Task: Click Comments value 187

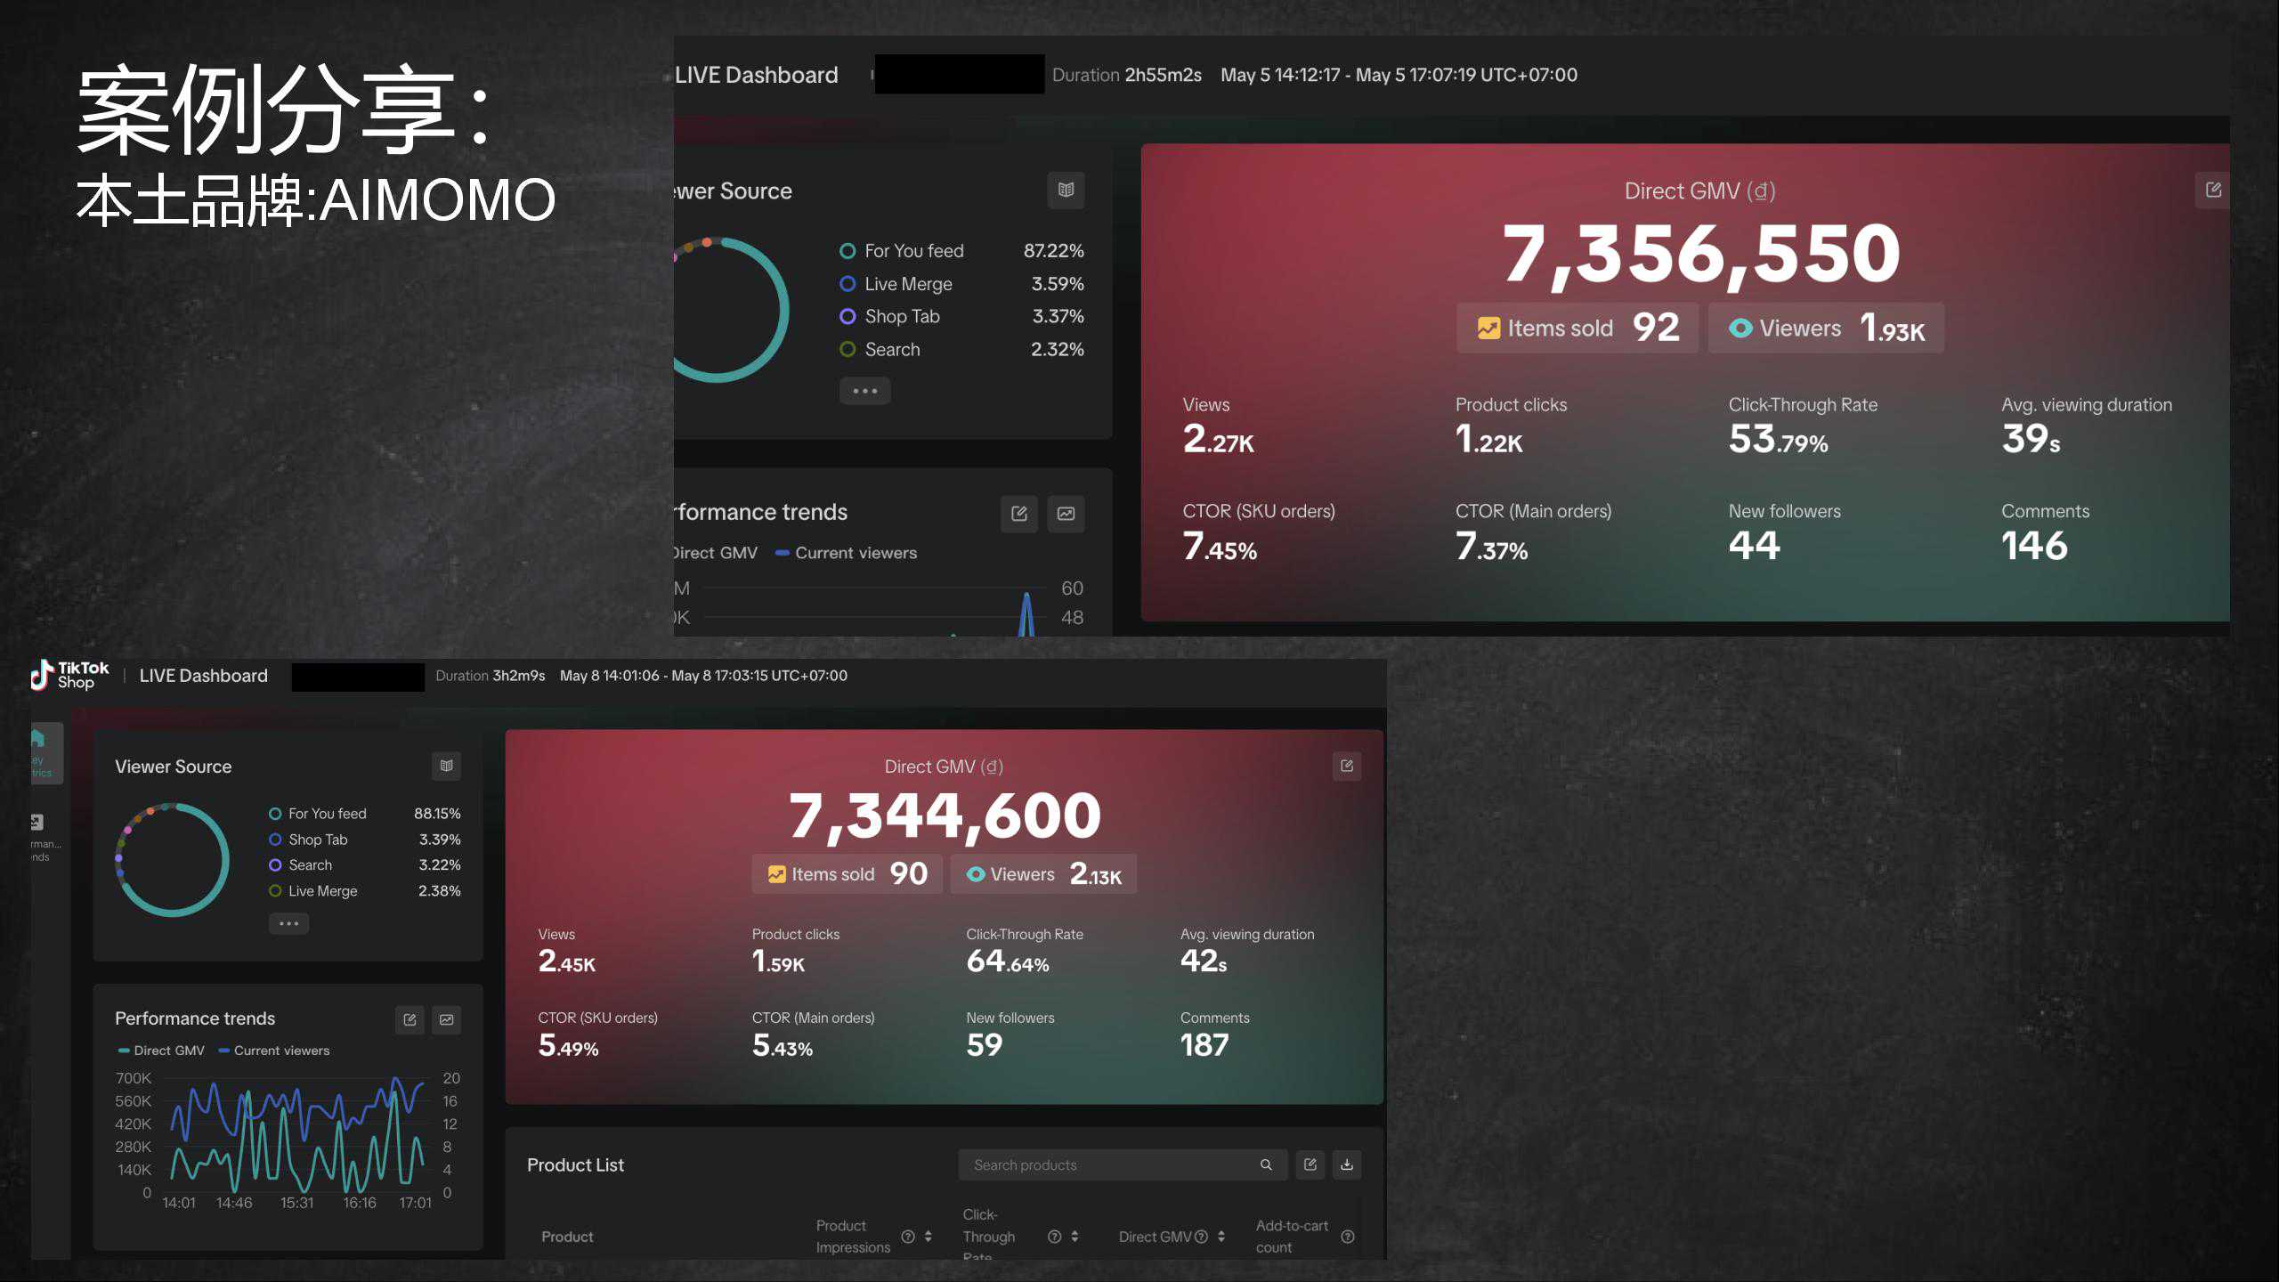Action: tap(1204, 1044)
